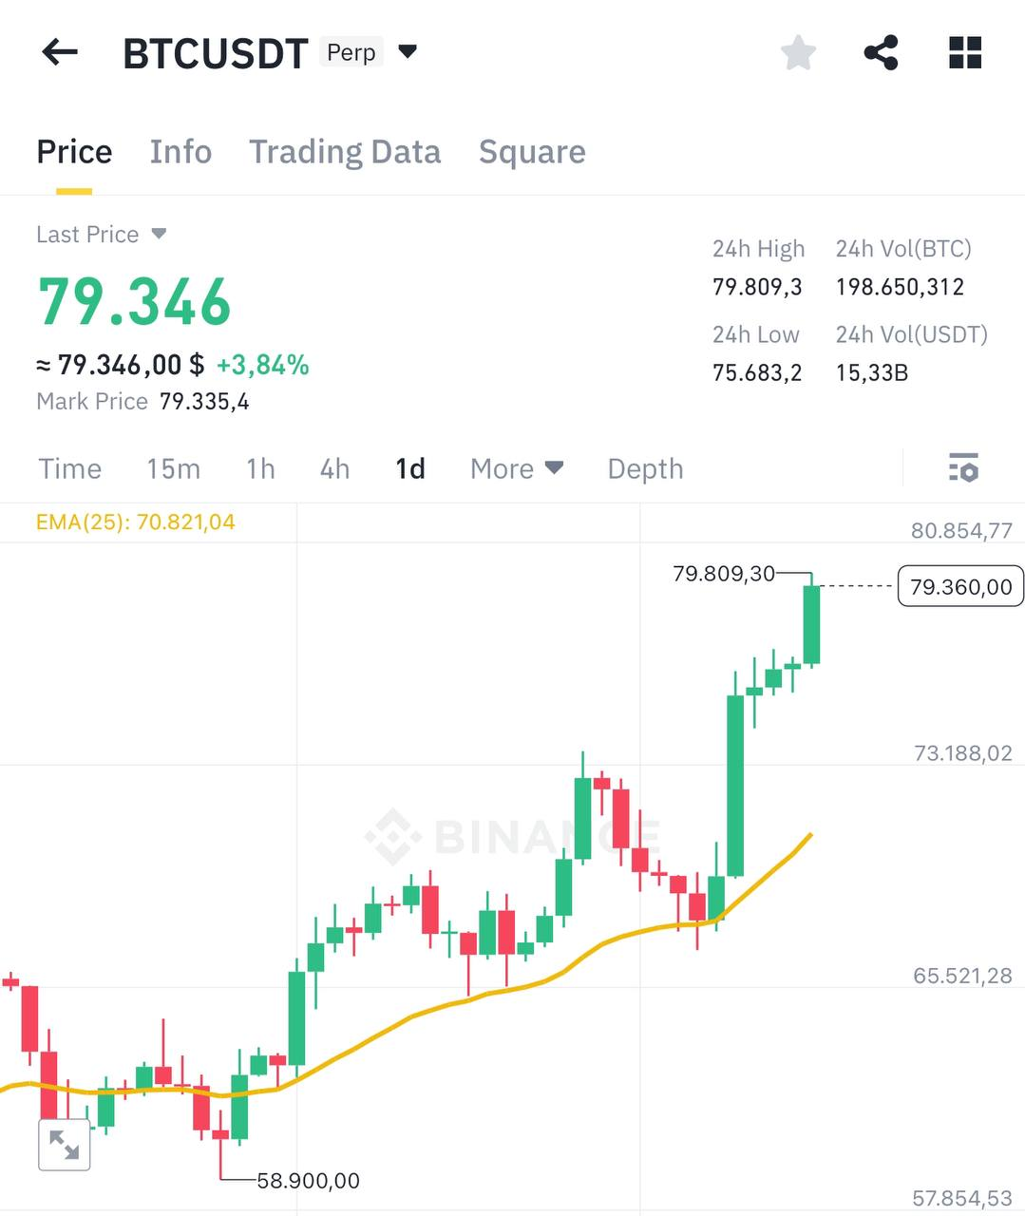Expand chart to fullscreen mode
The height and width of the screenshot is (1216, 1025).
point(64,1145)
